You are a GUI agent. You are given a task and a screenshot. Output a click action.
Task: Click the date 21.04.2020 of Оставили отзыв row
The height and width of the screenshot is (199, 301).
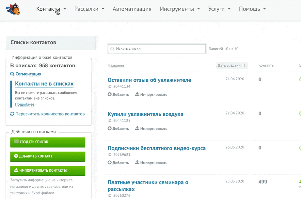235,79
